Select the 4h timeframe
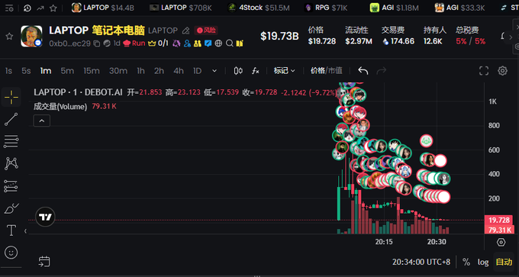The image size is (519, 277). (179, 71)
